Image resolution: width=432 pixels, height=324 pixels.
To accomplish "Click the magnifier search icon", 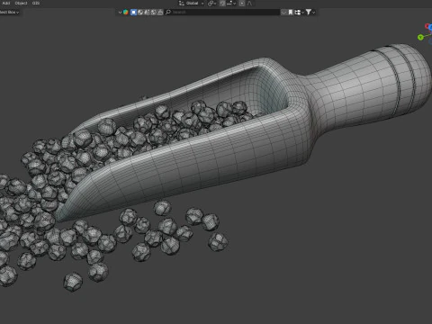I will 168,13.
